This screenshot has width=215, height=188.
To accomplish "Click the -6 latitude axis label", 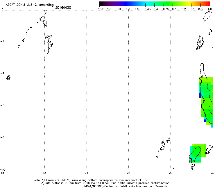I will [2, 105].
